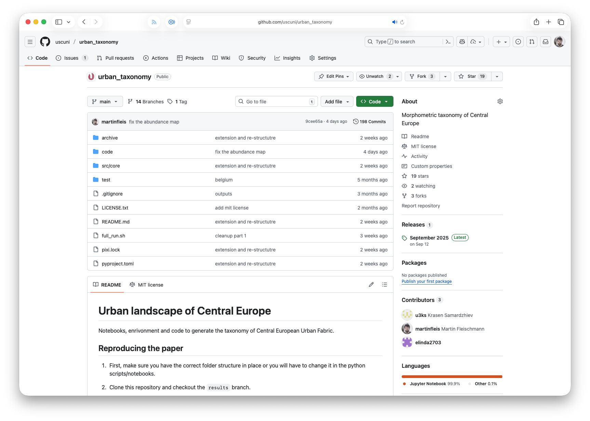Click the Go to file search field
Viewport: 590px width, 421px height.
(276, 101)
